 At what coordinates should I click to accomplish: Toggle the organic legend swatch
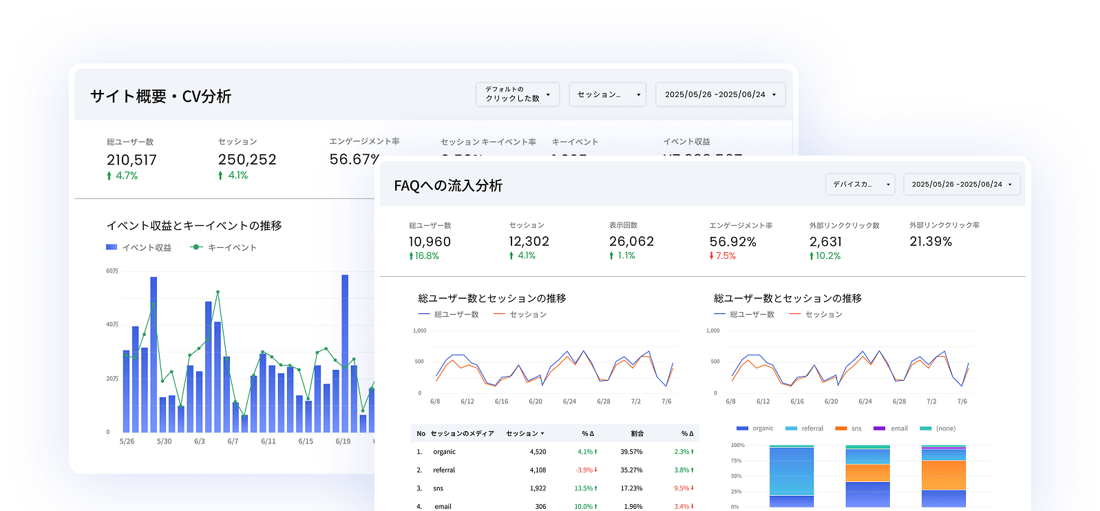742,428
